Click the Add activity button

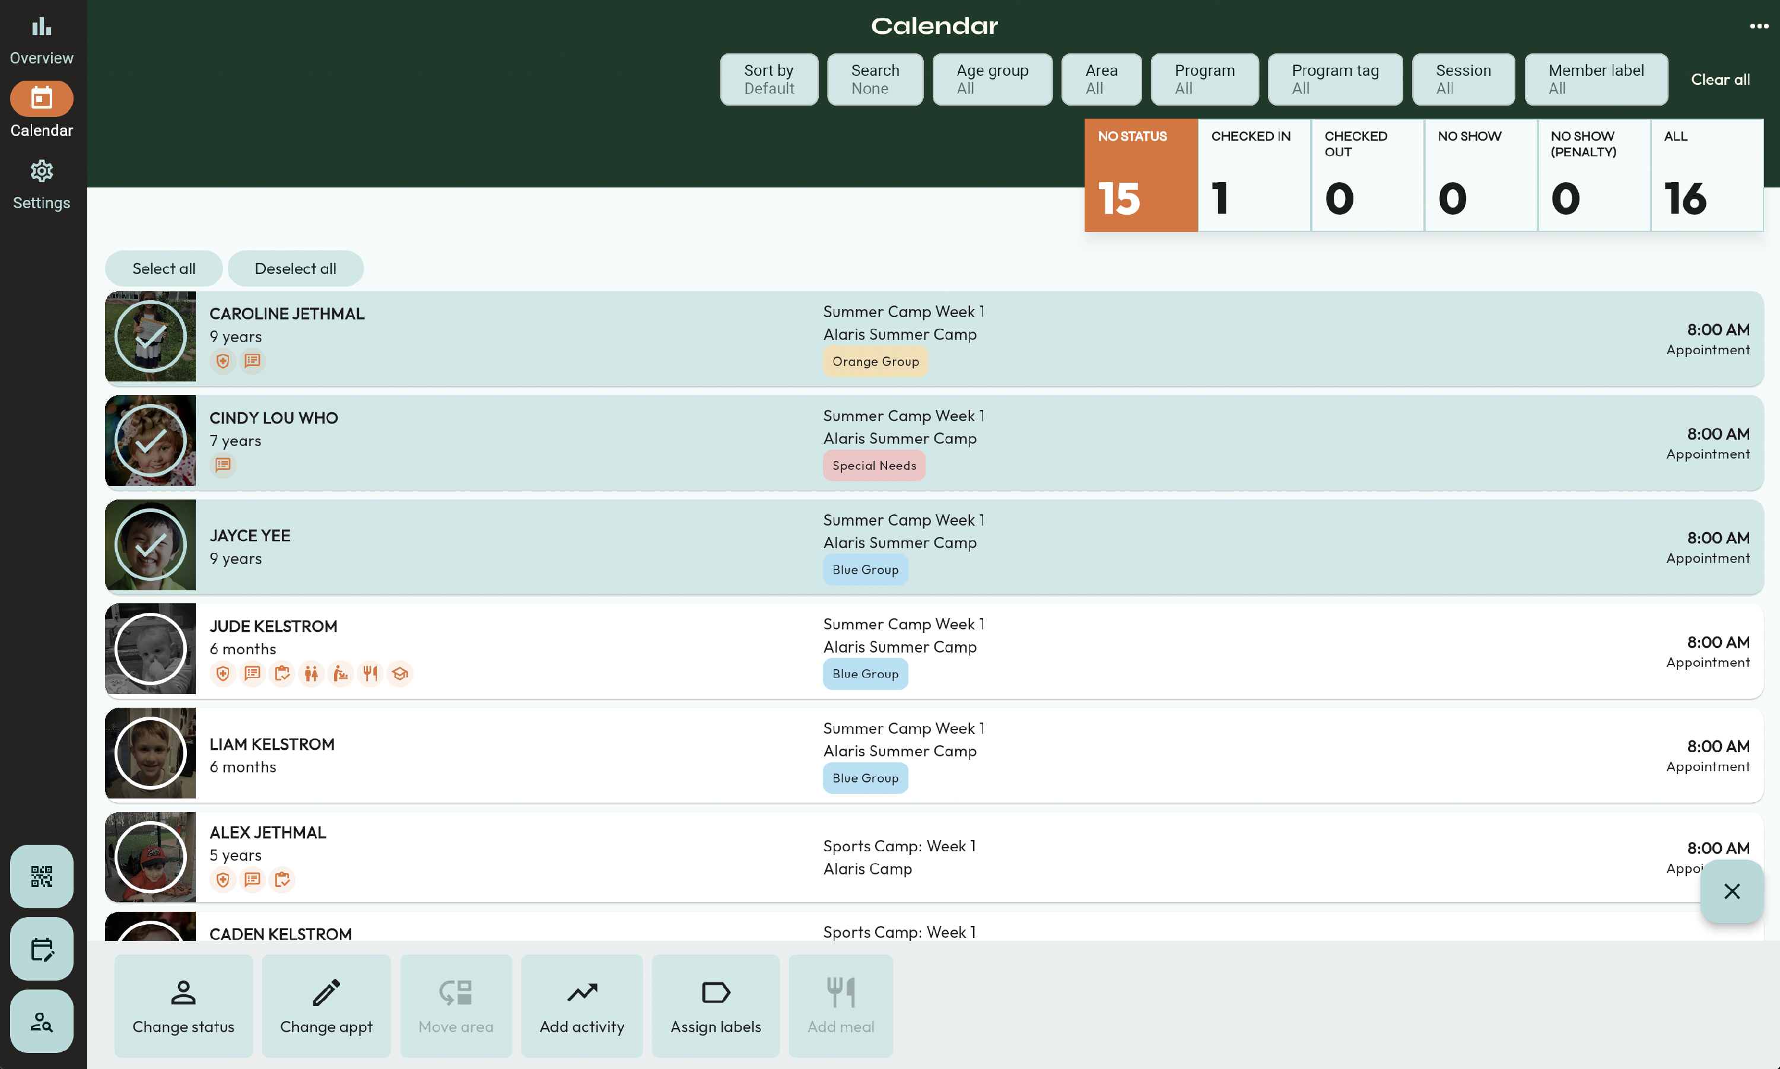click(x=581, y=1006)
